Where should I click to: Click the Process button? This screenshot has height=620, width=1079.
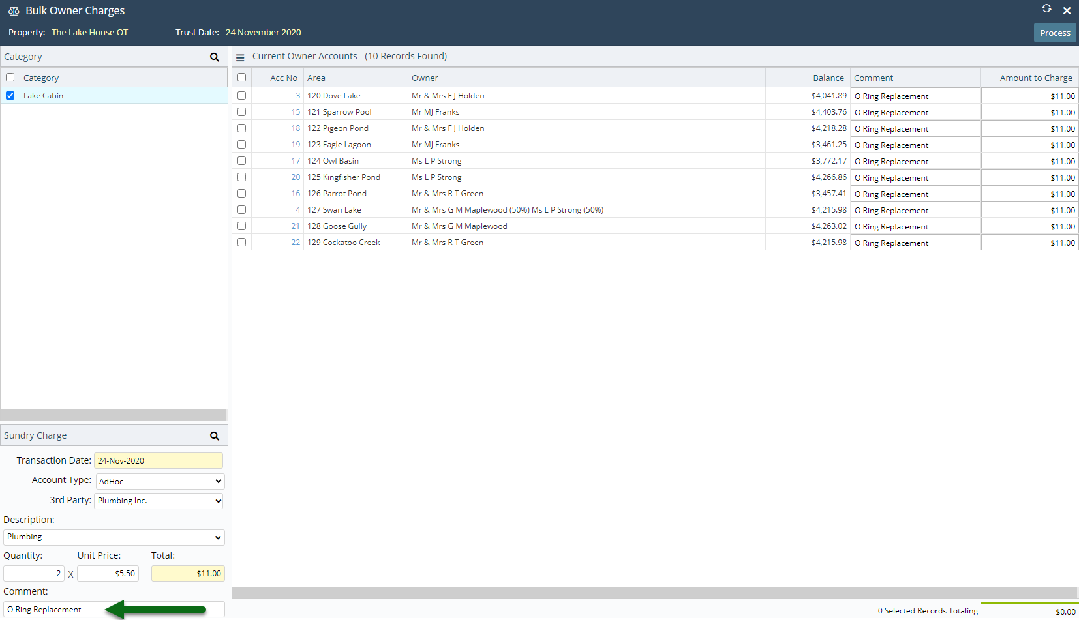pyautogui.click(x=1055, y=33)
